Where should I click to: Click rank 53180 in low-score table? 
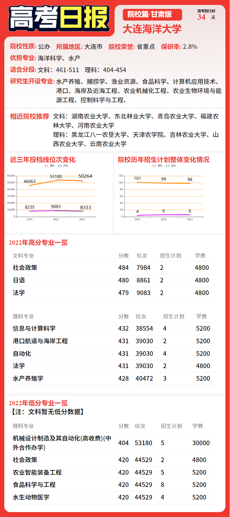(x=143, y=443)
